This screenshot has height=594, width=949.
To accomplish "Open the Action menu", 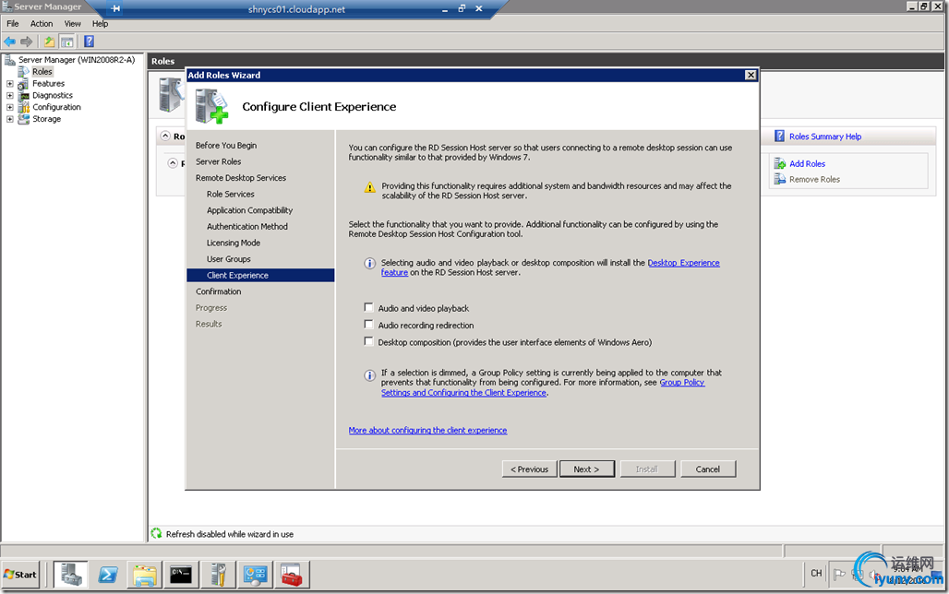I will pos(42,24).
